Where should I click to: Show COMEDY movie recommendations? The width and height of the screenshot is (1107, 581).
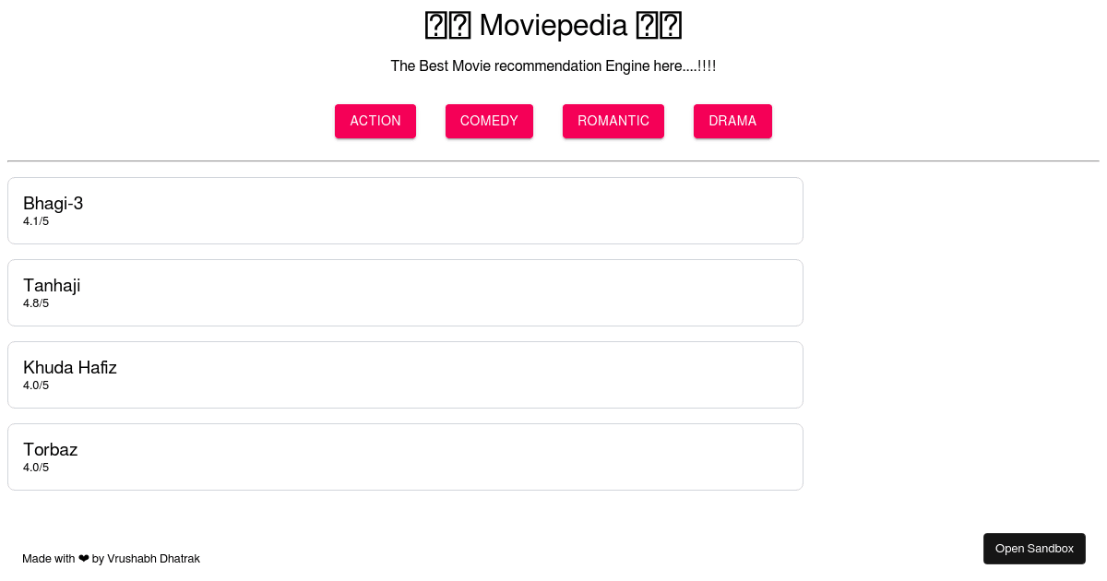pyautogui.click(x=489, y=121)
